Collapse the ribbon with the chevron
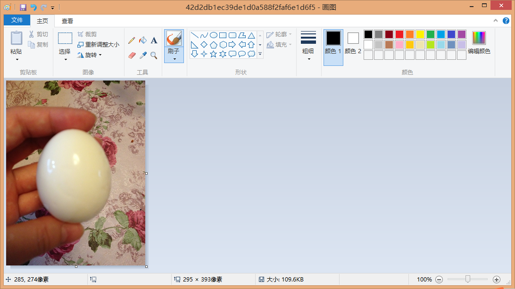The width and height of the screenshot is (515, 289). 496,21
